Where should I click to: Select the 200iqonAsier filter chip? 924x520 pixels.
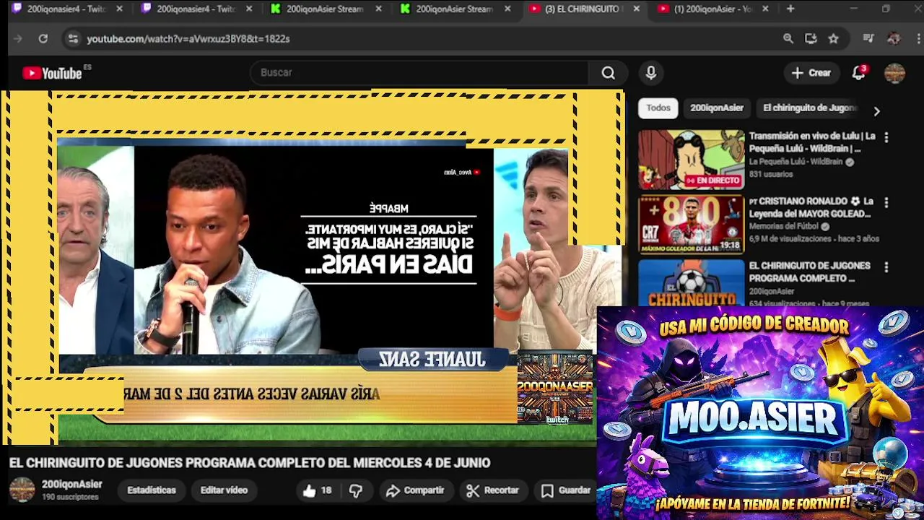(x=717, y=108)
